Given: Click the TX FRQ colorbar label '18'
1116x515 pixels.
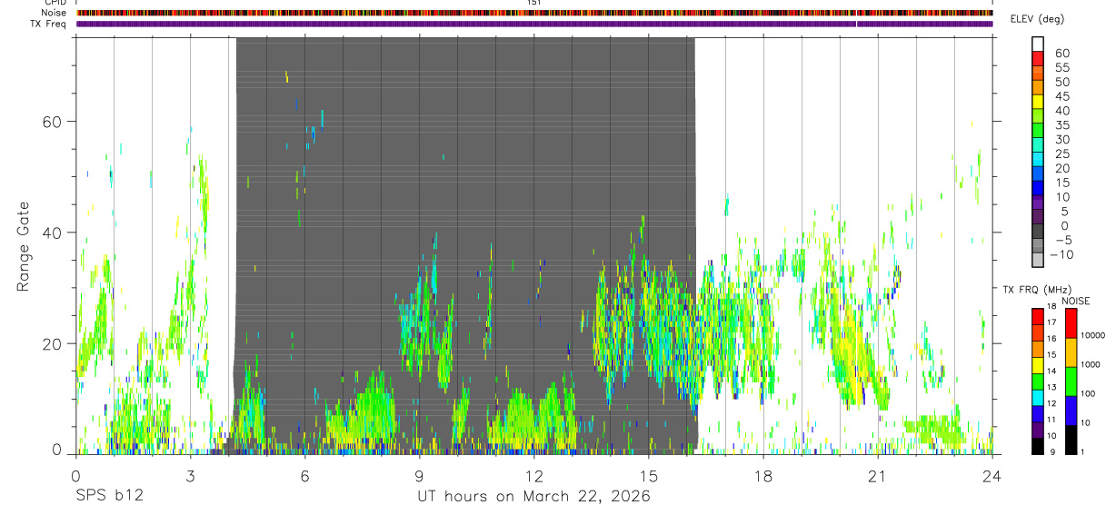Looking at the screenshot, I should pos(1052,307).
